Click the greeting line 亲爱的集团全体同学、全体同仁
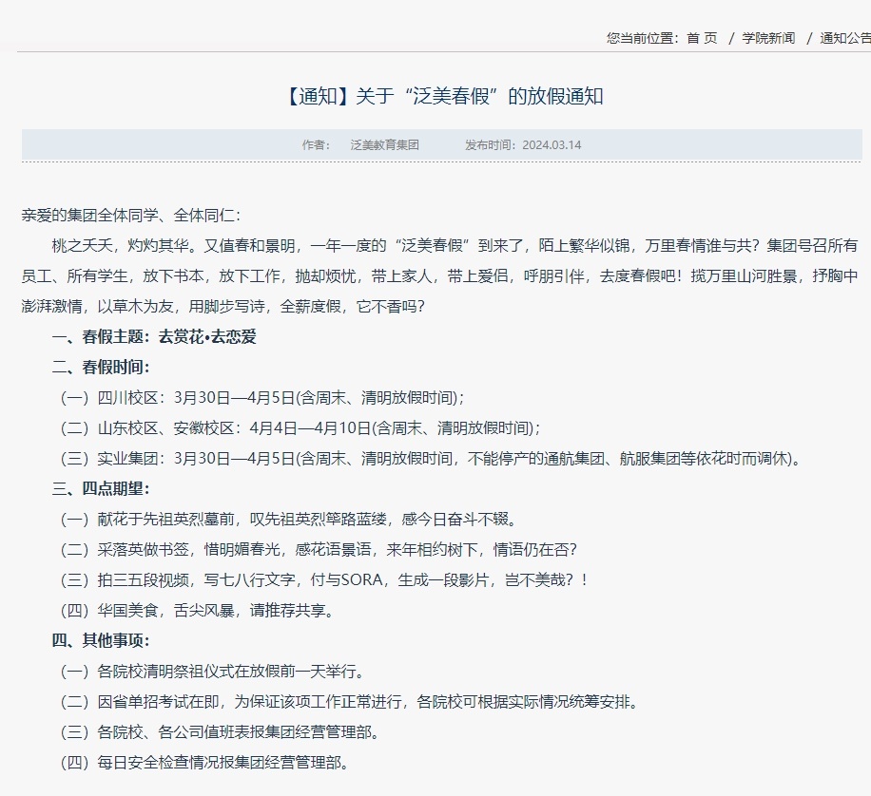871x796 pixels. [131, 216]
